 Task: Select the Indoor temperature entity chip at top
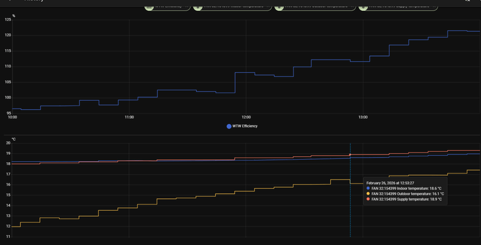(x=232, y=7)
